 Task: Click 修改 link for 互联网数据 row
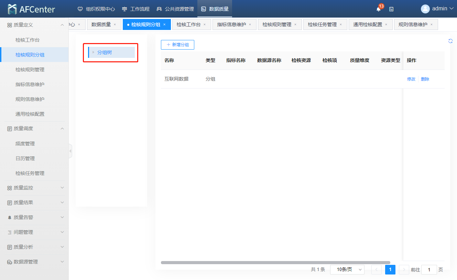coord(411,79)
